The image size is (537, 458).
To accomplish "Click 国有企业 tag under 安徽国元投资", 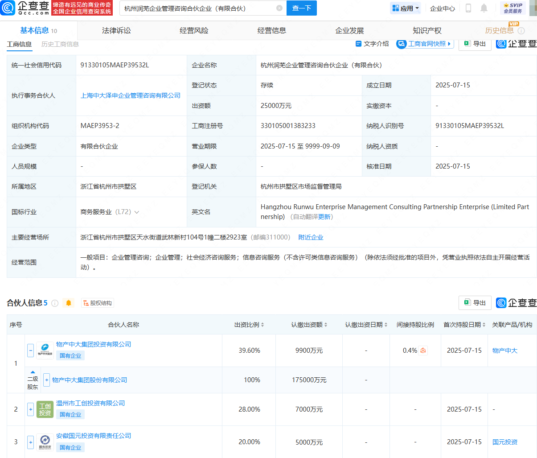I will [70, 447].
